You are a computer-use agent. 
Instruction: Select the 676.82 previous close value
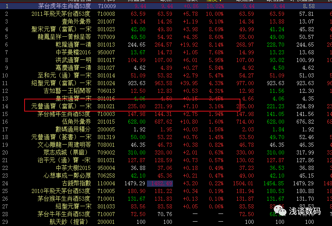305,122
